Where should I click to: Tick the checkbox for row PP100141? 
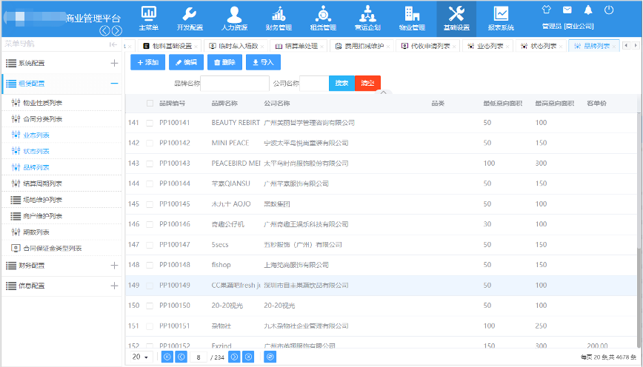150,122
